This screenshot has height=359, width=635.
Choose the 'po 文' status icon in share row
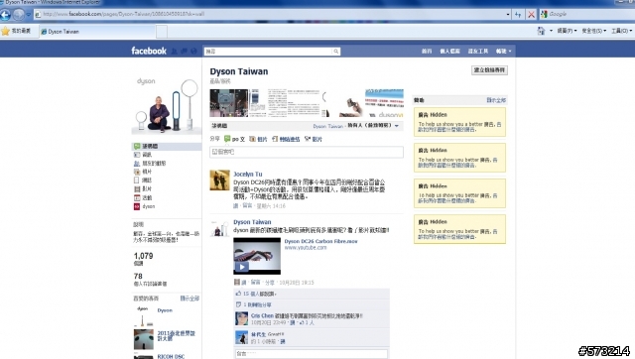point(227,139)
